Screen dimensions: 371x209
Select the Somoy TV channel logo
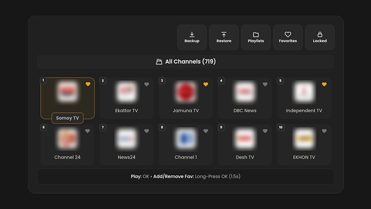tap(67, 92)
